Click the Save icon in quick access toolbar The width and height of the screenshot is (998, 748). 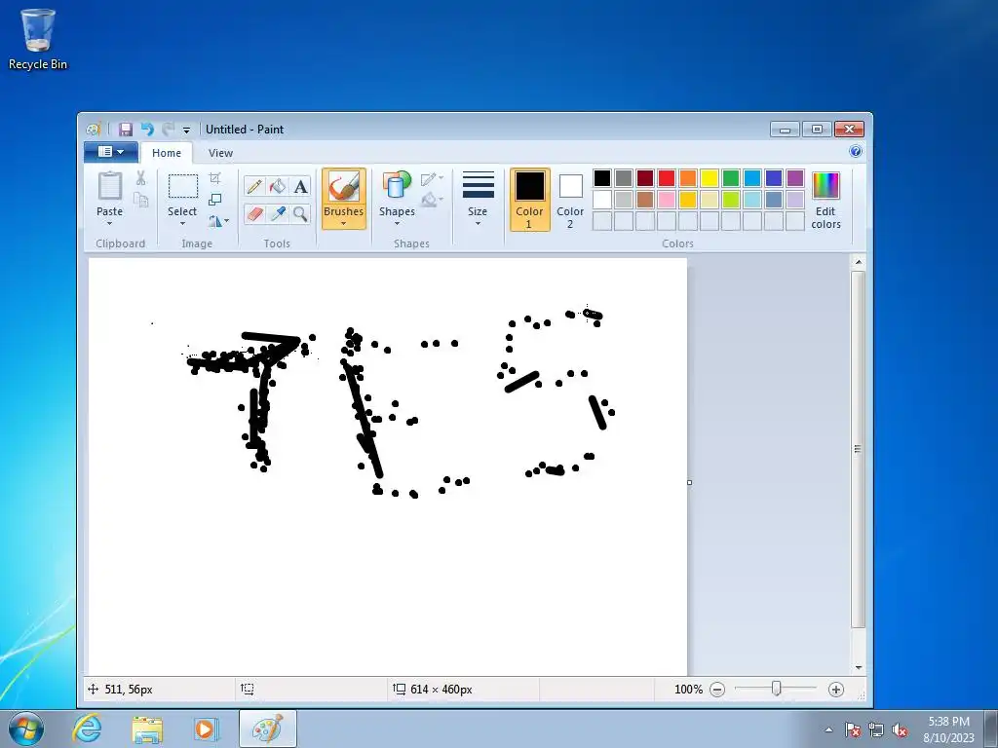point(126,130)
